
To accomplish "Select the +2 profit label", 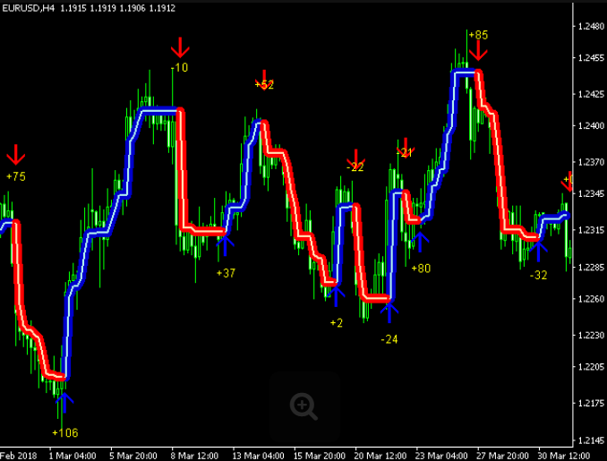I will (x=337, y=323).
